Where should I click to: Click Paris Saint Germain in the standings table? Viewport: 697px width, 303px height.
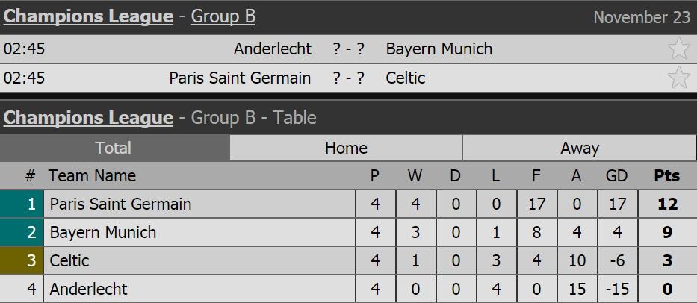pyautogui.click(x=120, y=204)
